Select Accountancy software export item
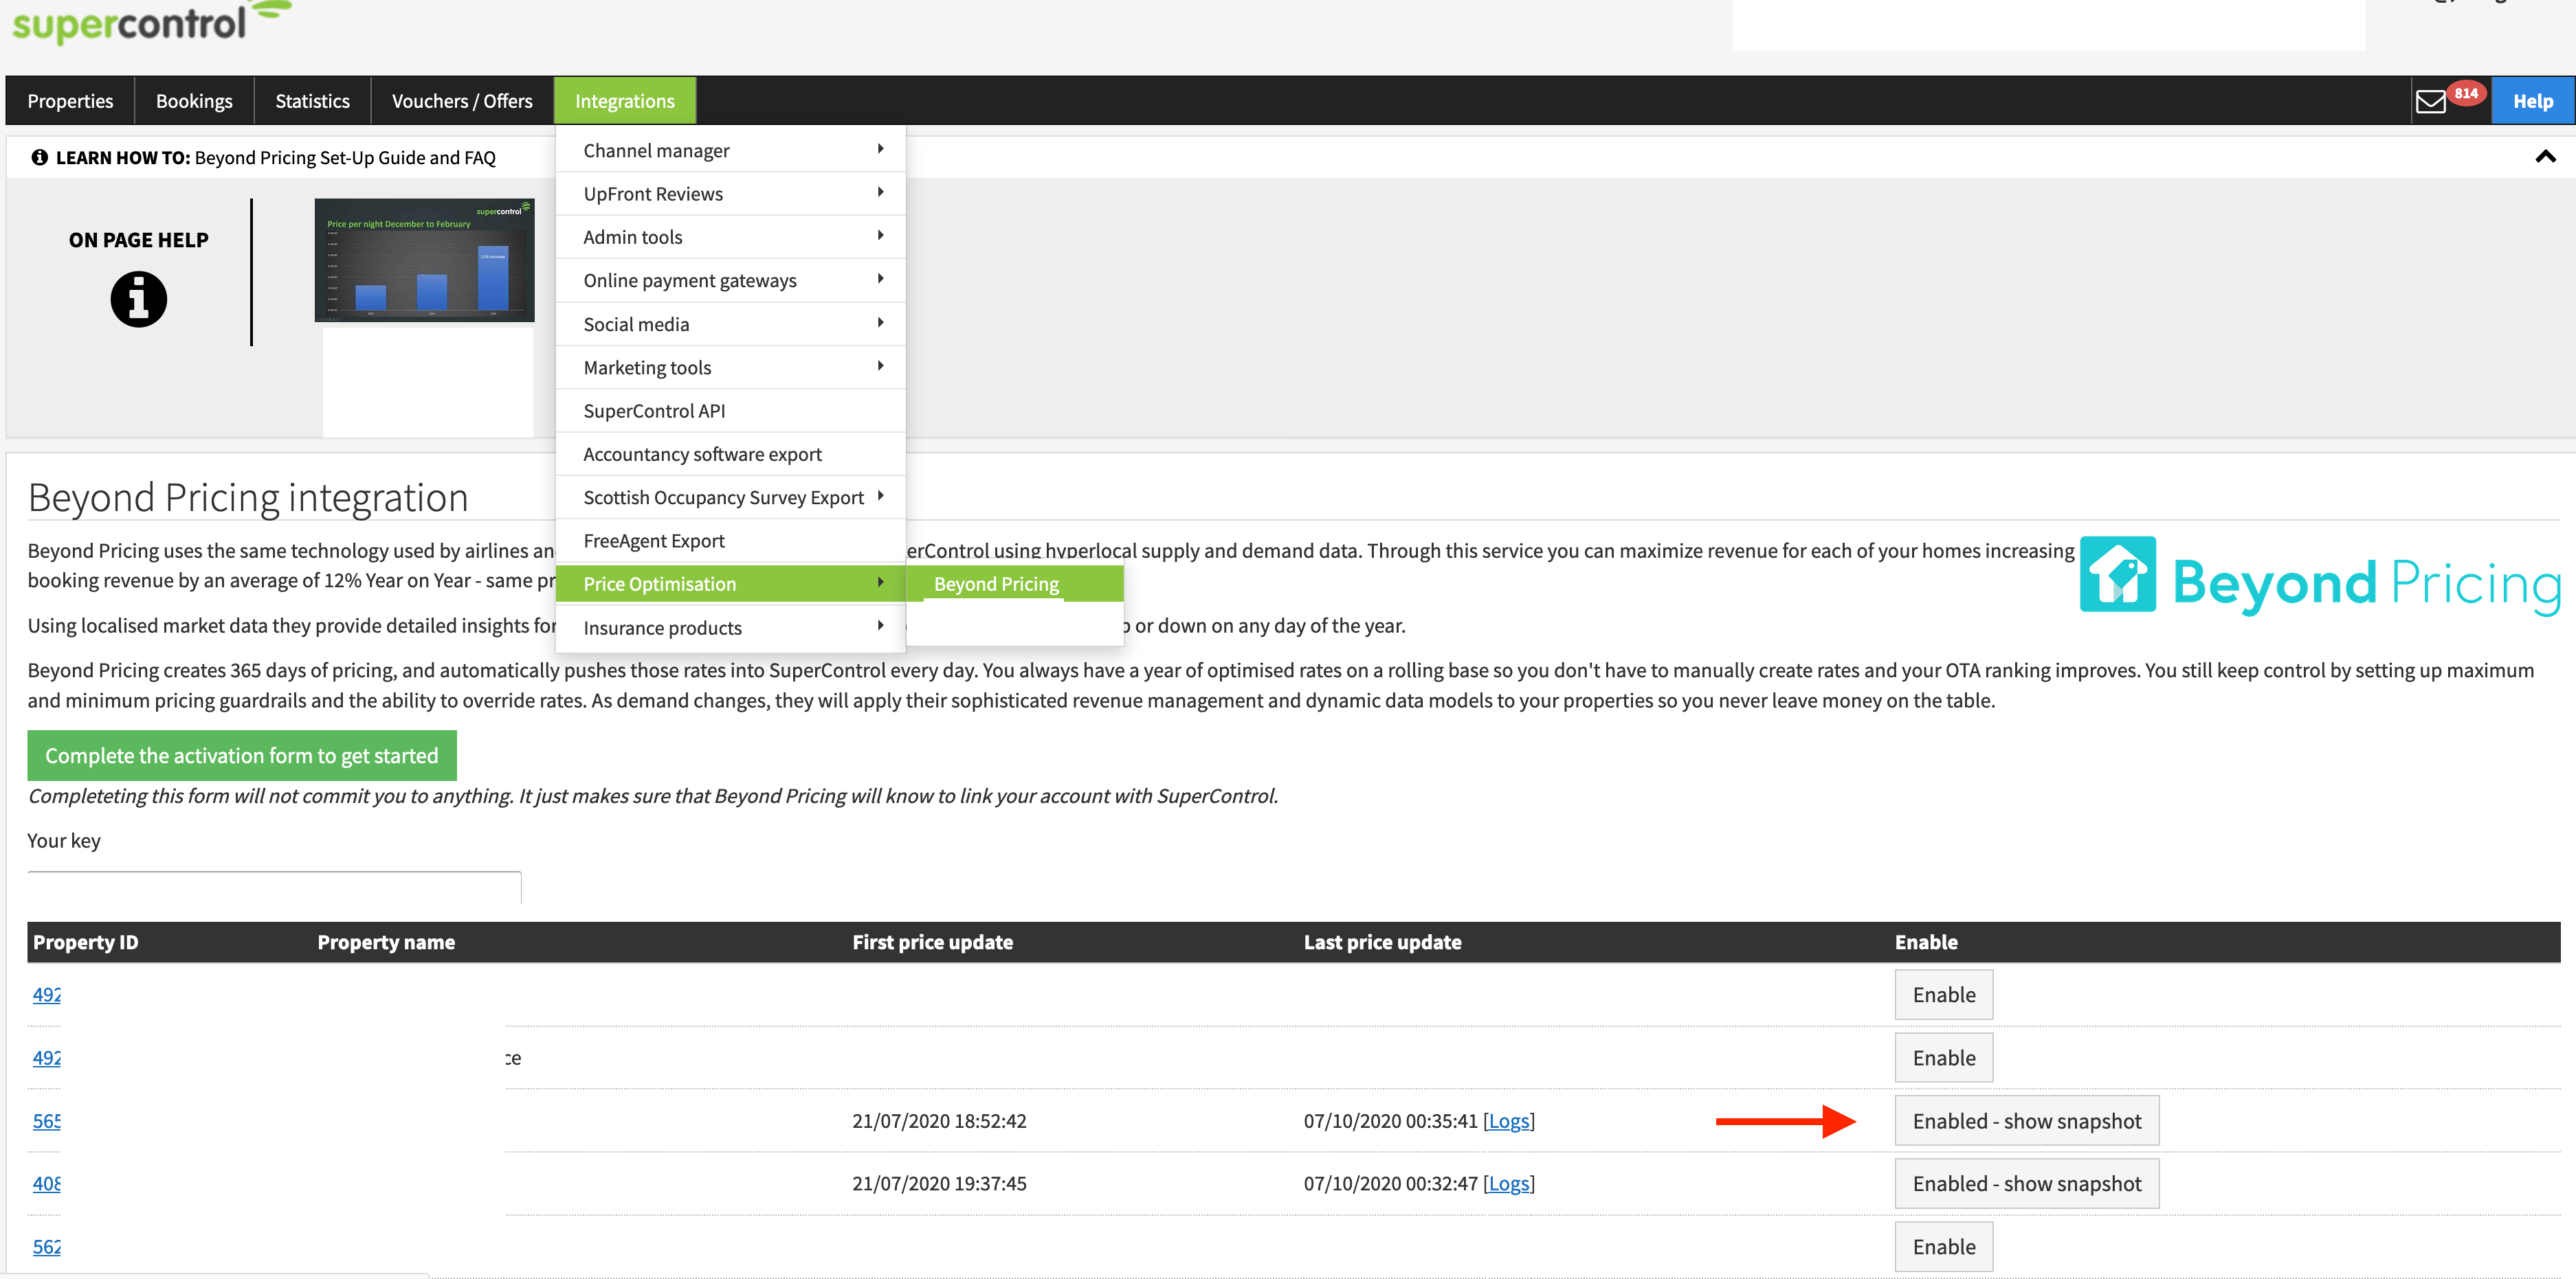The width and height of the screenshot is (2576, 1279). [x=731, y=455]
